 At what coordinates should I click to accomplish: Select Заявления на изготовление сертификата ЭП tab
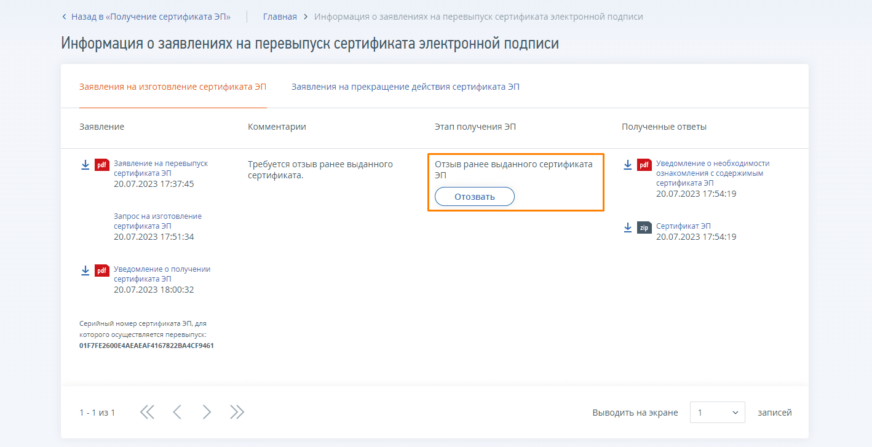[173, 87]
